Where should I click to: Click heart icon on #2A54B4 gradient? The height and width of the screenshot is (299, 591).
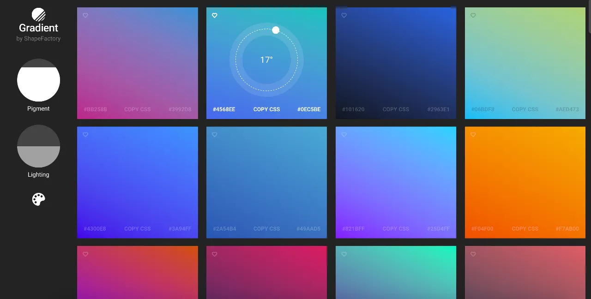(215, 135)
